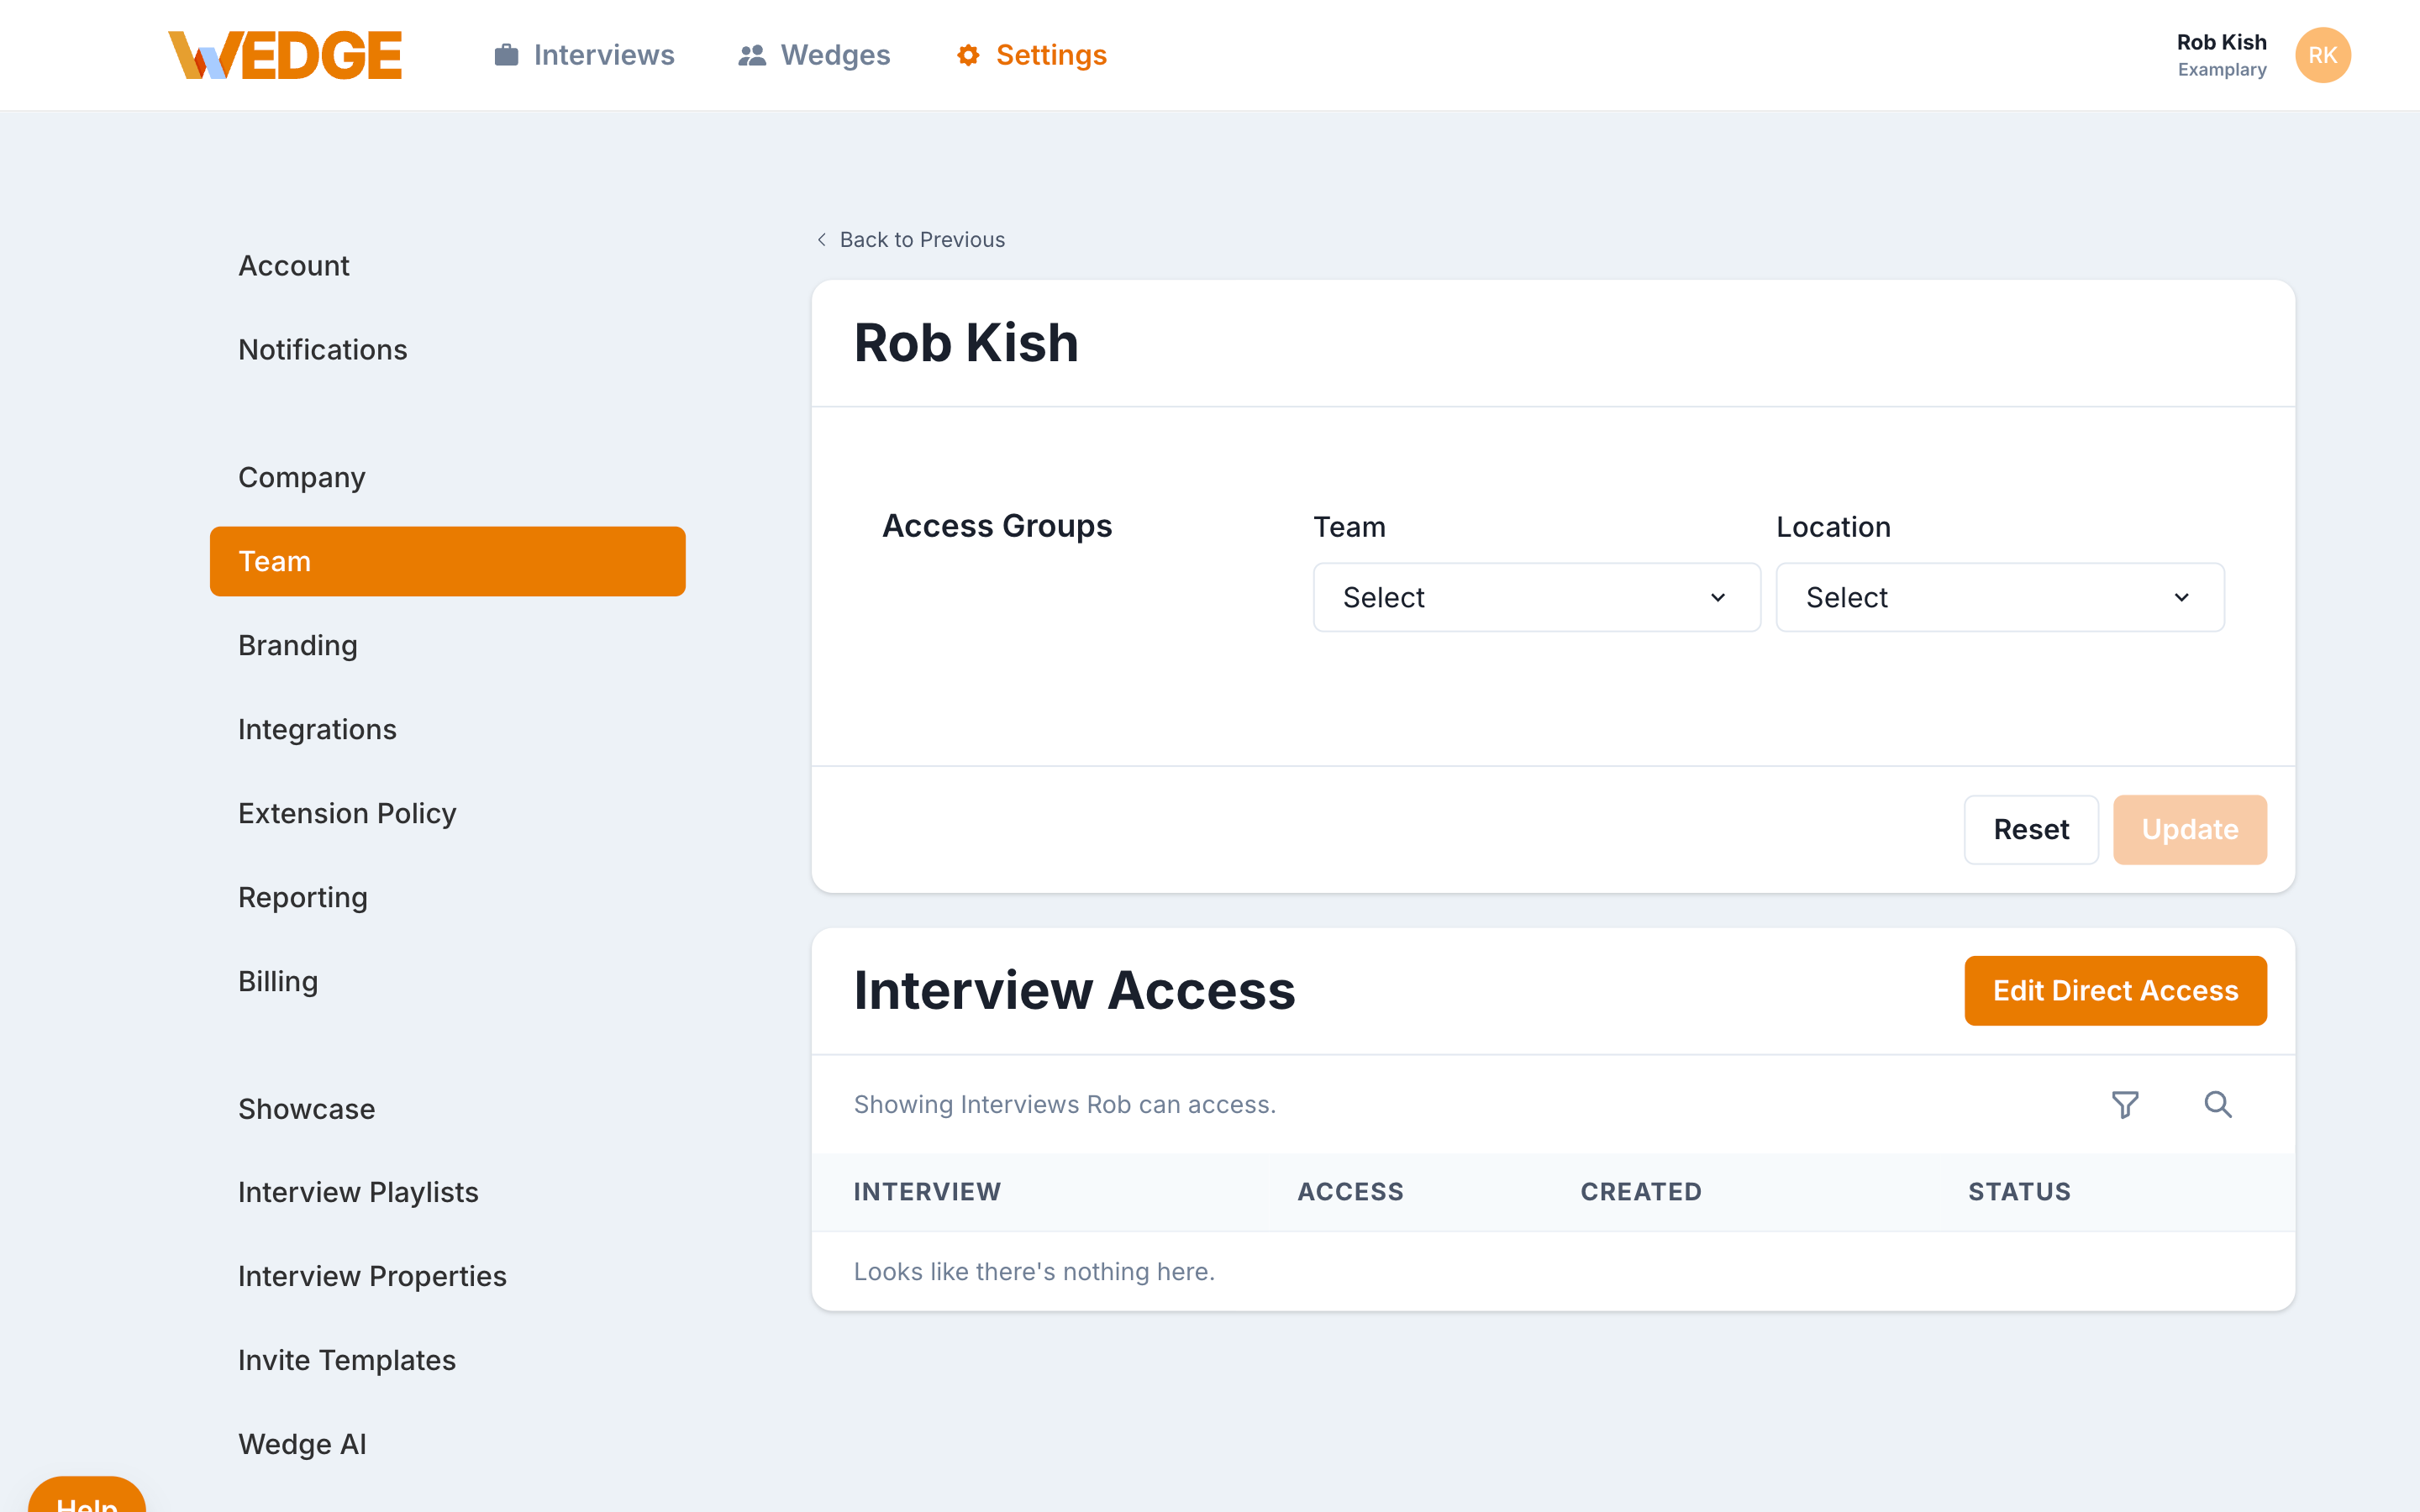This screenshot has height=1512, width=2420.
Task: Click the Edit Direct Access button
Action: pos(2115,990)
